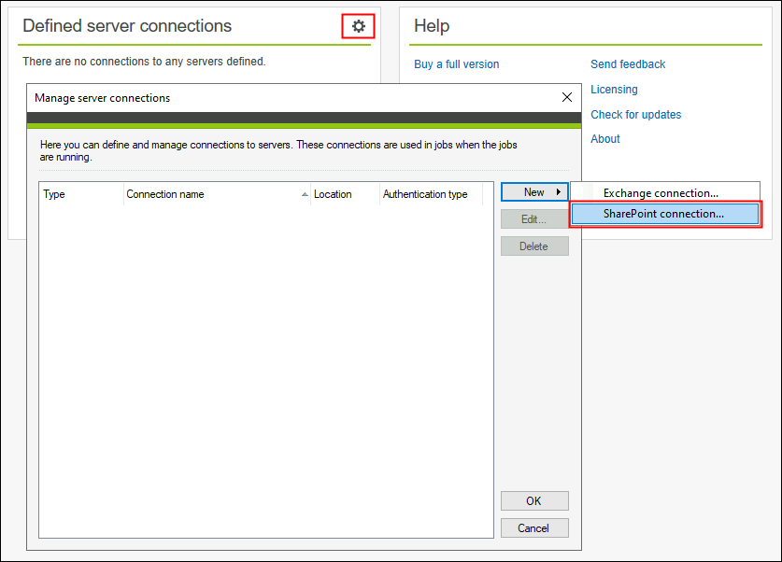Viewport: 782px width, 562px height.
Task: Click the 'Defined server connections' heading
Action: point(127,26)
